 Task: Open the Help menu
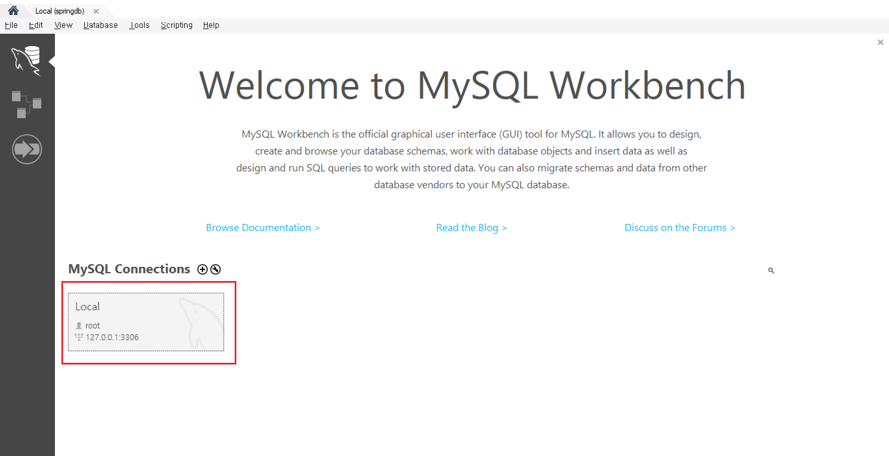[211, 25]
